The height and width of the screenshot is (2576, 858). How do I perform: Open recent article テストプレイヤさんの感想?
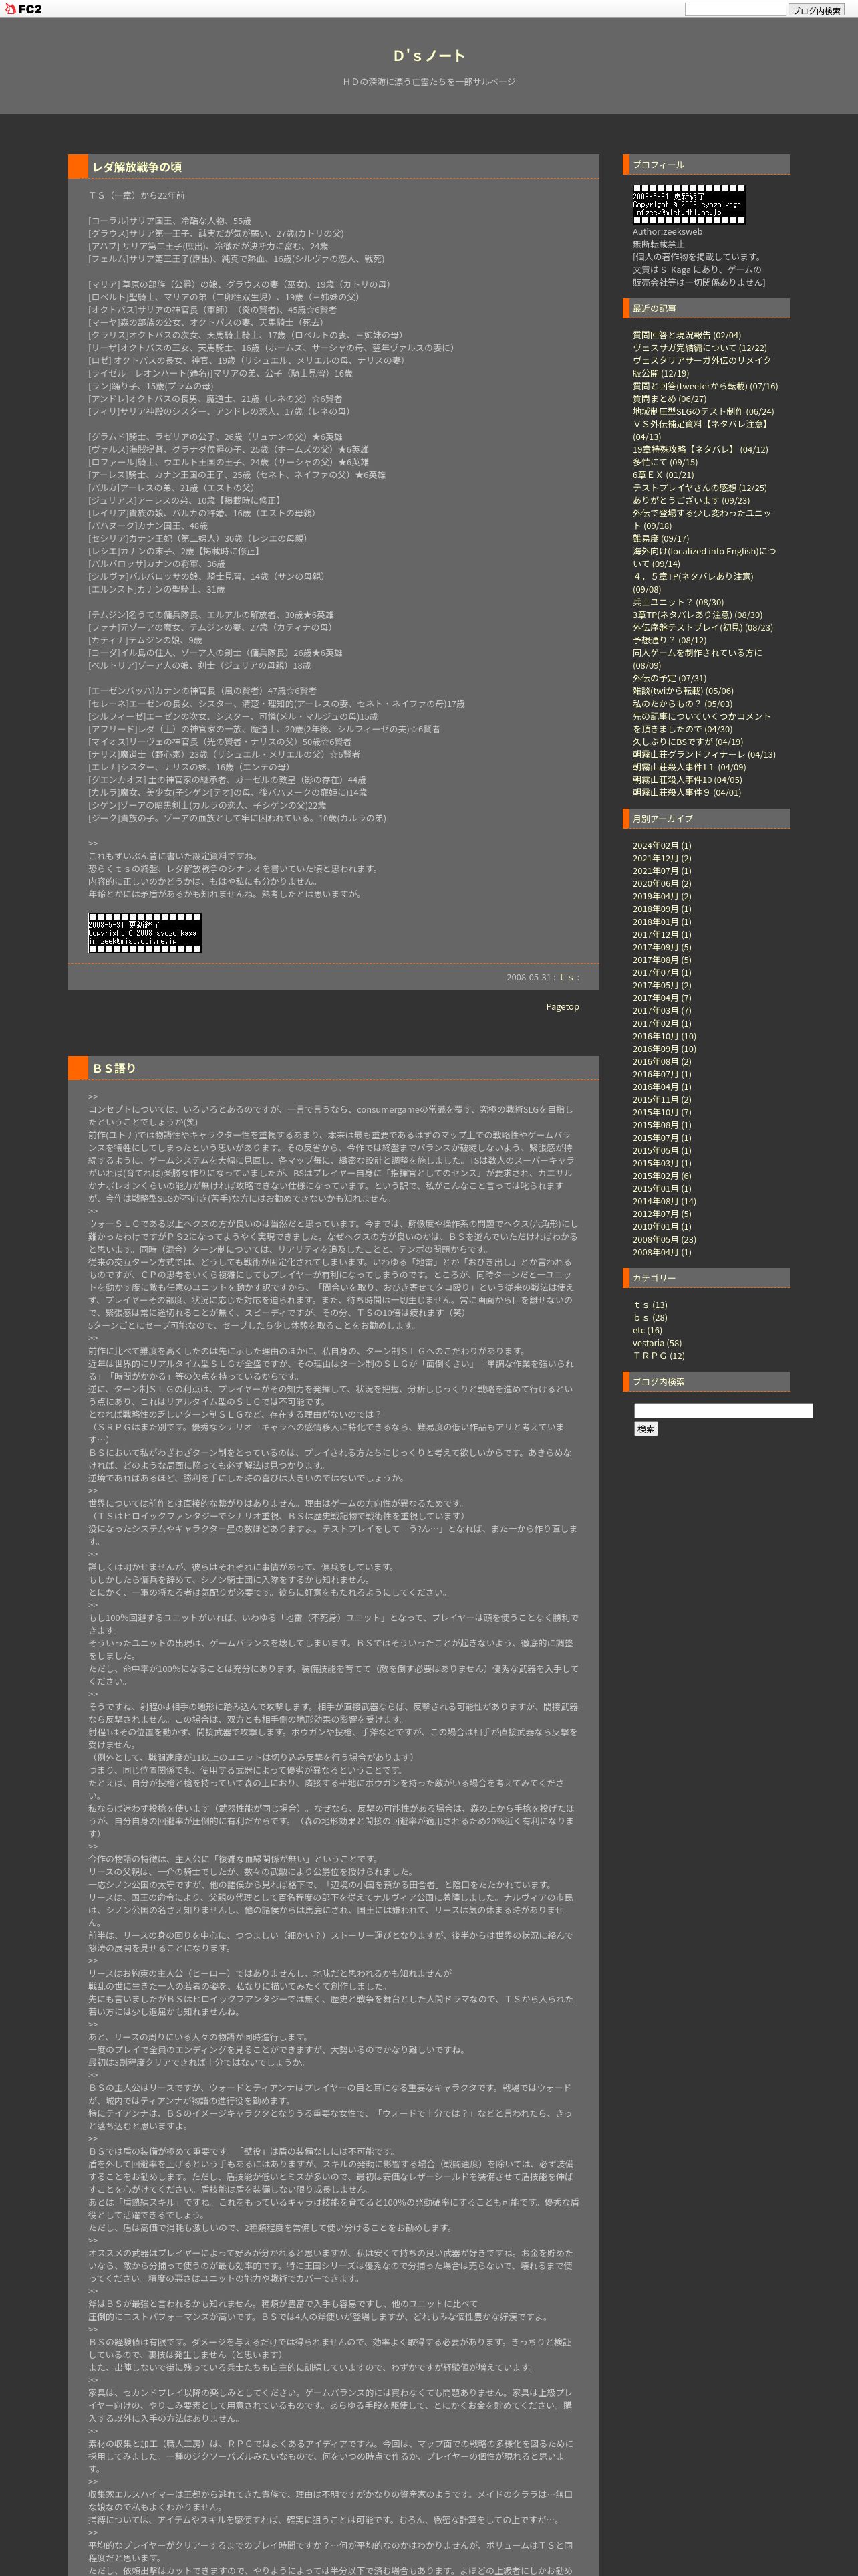699,488
